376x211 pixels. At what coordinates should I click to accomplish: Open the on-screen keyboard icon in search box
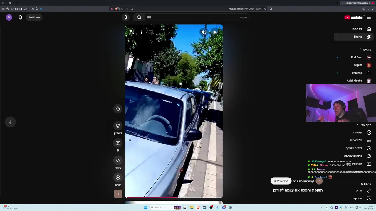[149, 17]
